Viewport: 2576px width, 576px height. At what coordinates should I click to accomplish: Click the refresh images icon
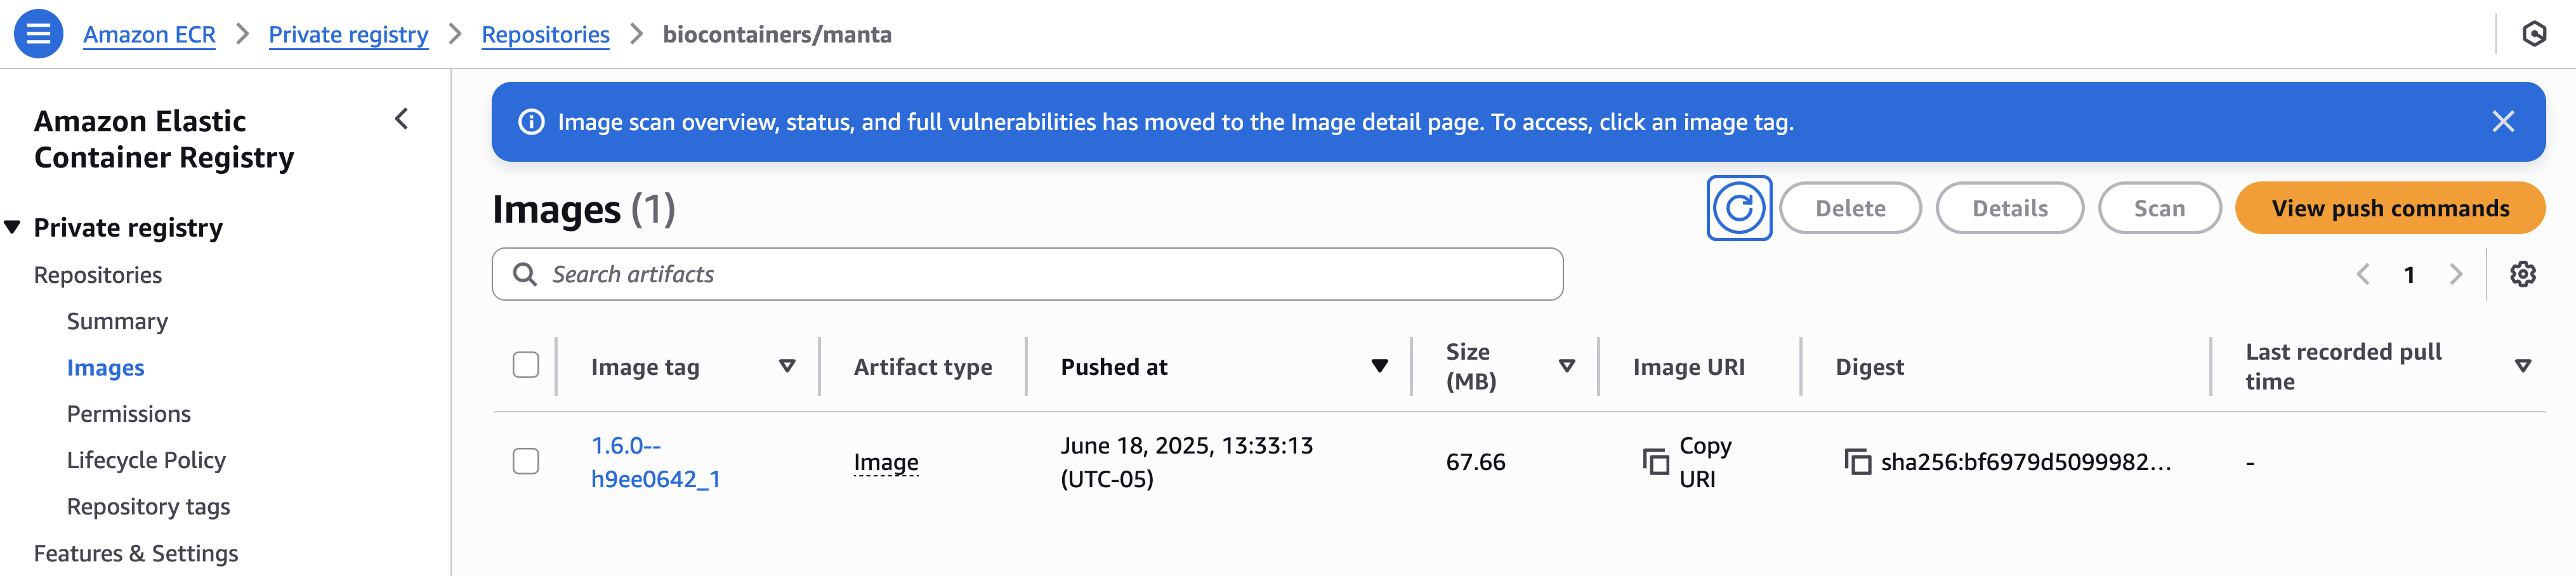point(1739,208)
